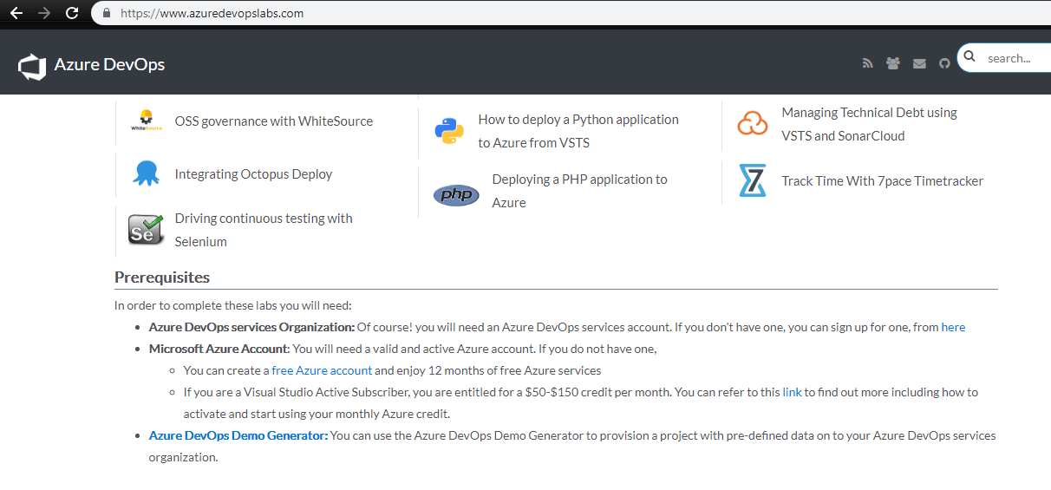1051x490 pixels.
Task: Click the email envelope icon
Action: [919, 63]
